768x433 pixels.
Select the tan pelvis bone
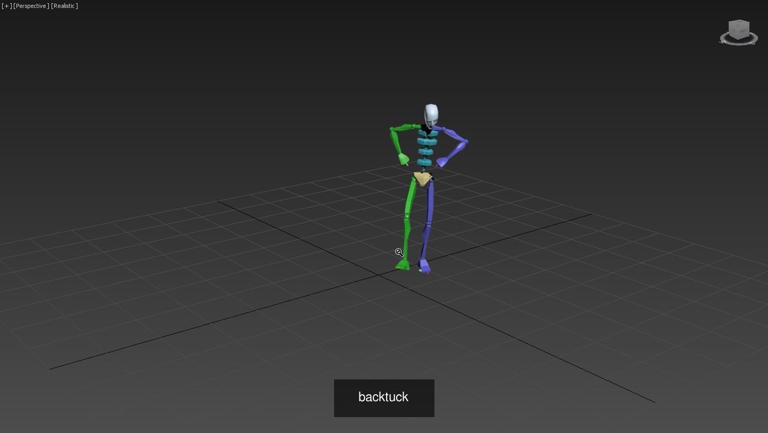point(423,179)
